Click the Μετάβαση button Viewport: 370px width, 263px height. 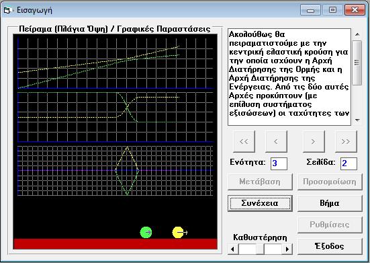point(260,182)
